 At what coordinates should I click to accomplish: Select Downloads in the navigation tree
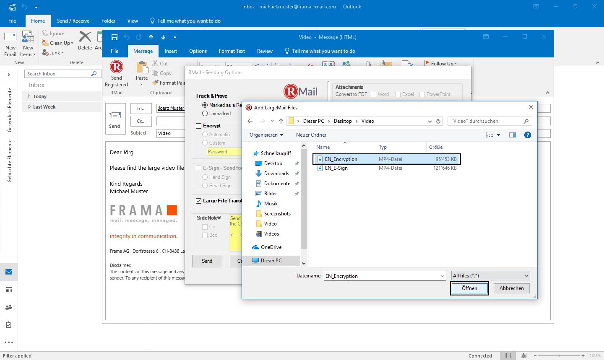pos(276,174)
